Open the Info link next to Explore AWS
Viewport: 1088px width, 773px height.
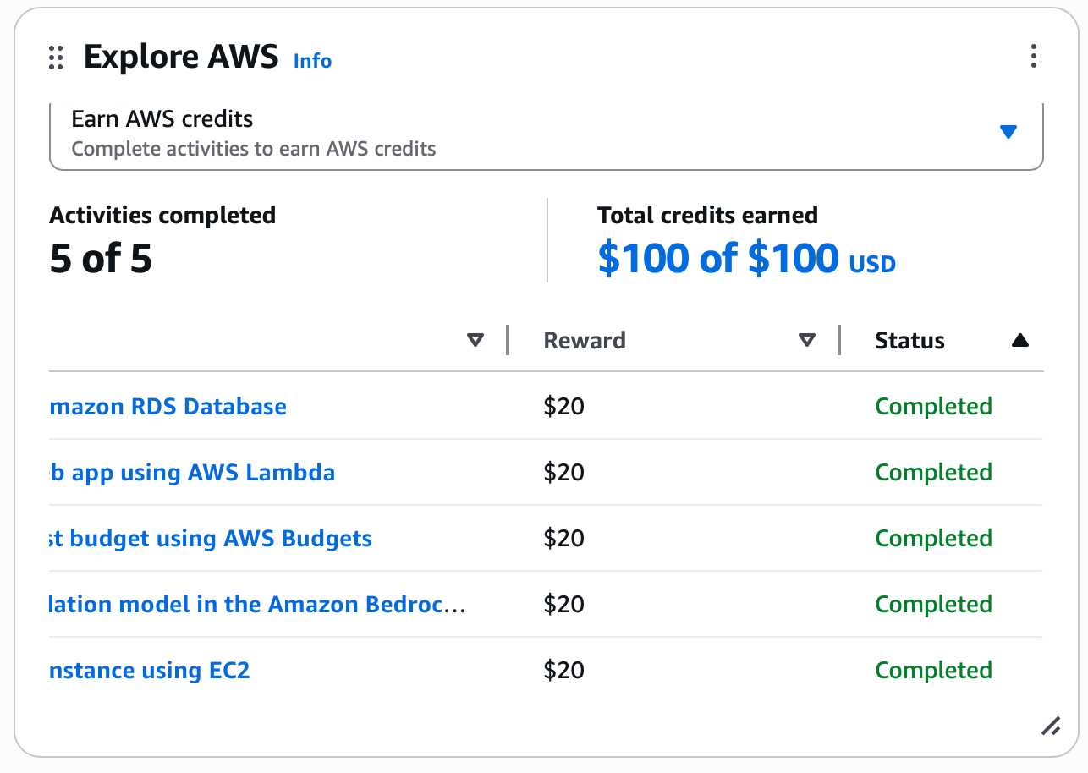pyautogui.click(x=312, y=61)
